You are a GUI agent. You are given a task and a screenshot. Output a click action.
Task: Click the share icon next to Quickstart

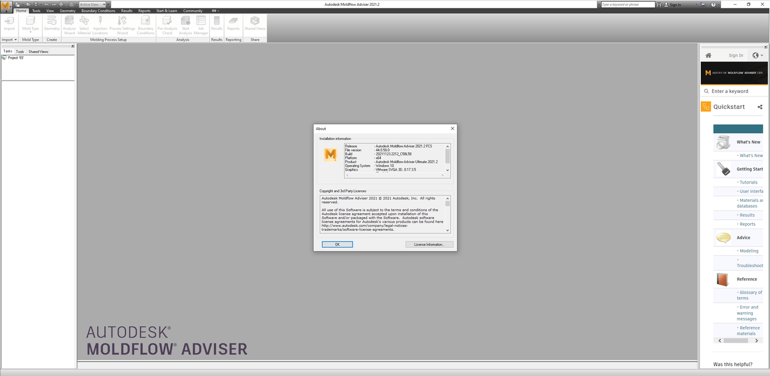[760, 107]
